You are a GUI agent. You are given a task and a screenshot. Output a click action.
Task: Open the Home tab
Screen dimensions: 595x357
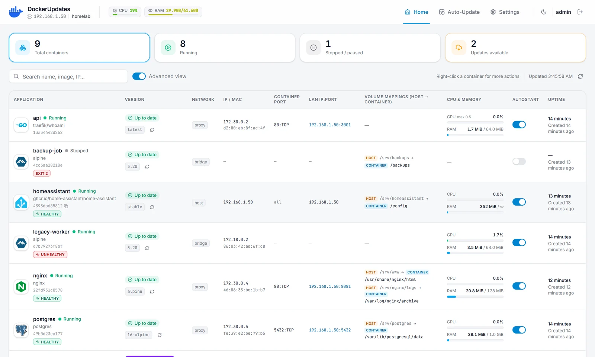click(x=416, y=12)
